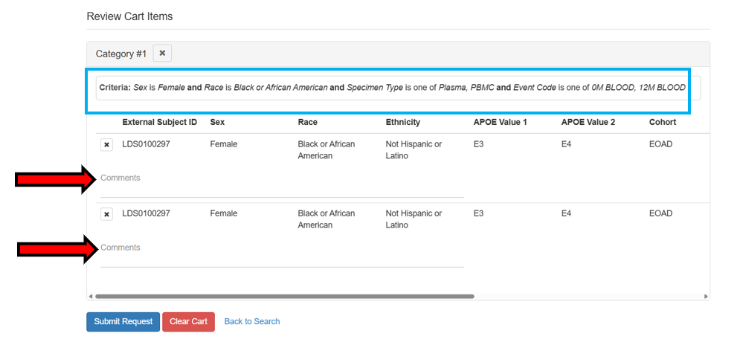Screen dimensions: 740x342
Task: Delete the first LDS0100297 row from cart
Action: tap(107, 145)
